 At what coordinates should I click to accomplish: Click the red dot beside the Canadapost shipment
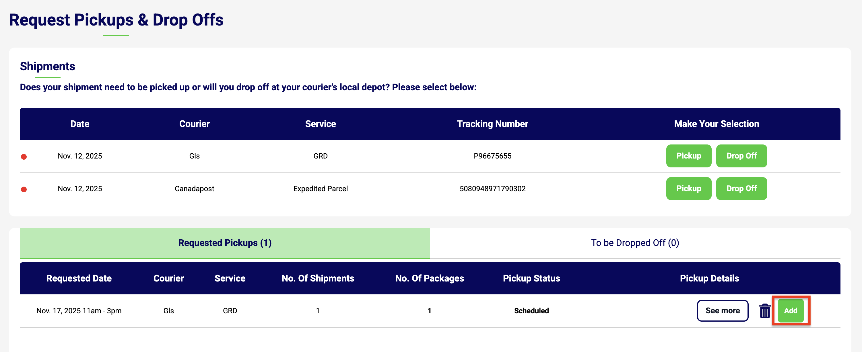pyautogui.click(x=24, y=189)
